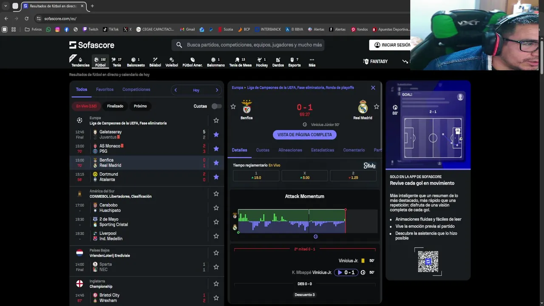Select the Hockey sport icon
This screenshot has height=306, width=544.
pyautogui.click(x=262, y=62)
